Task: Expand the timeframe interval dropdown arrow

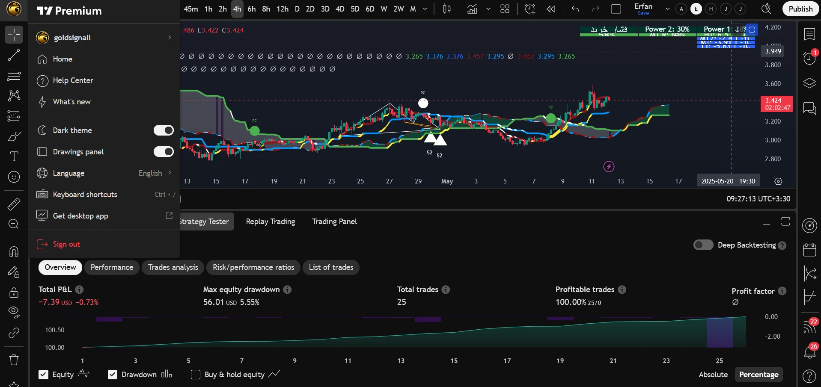Action: coord(425,9)
